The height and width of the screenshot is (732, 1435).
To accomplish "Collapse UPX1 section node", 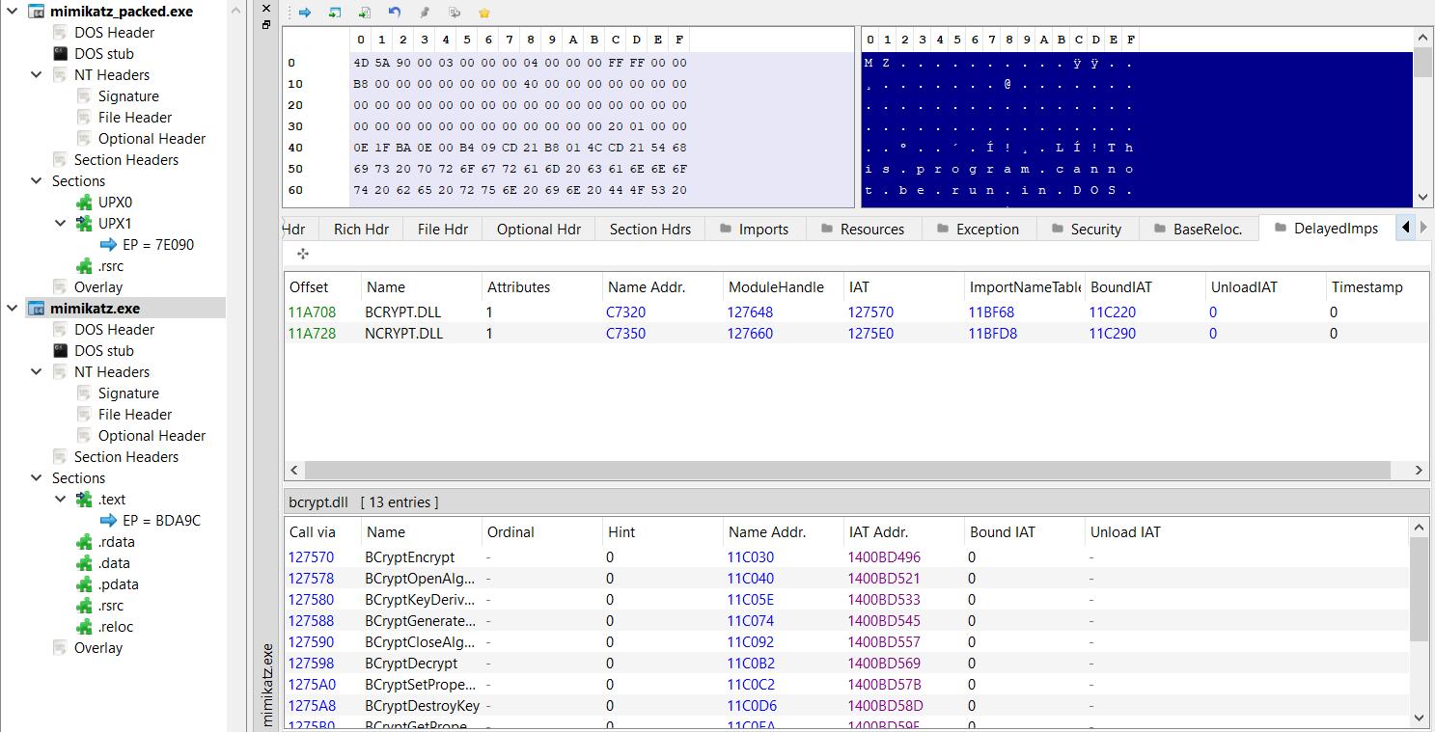I will coord(61,224).
